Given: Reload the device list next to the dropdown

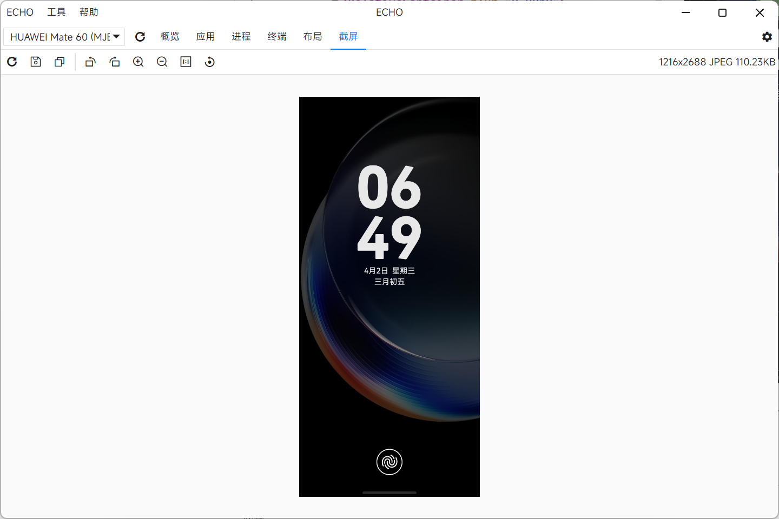Looking at the screenshot, I should (x=140, y=37).
